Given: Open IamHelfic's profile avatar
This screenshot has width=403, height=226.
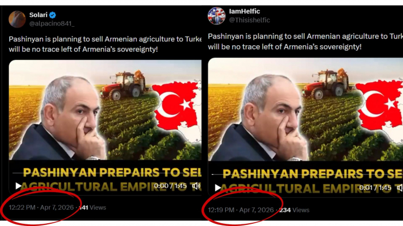Looking at the screenshot, I should pyautogui.click(x=217, y=16).
